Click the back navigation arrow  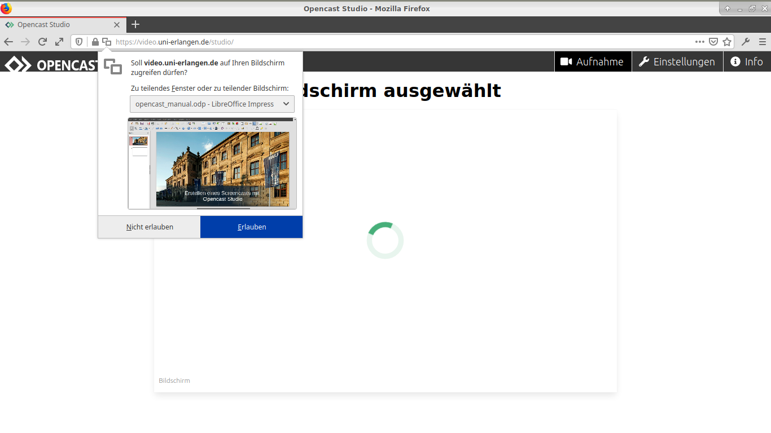click(8, 42)
